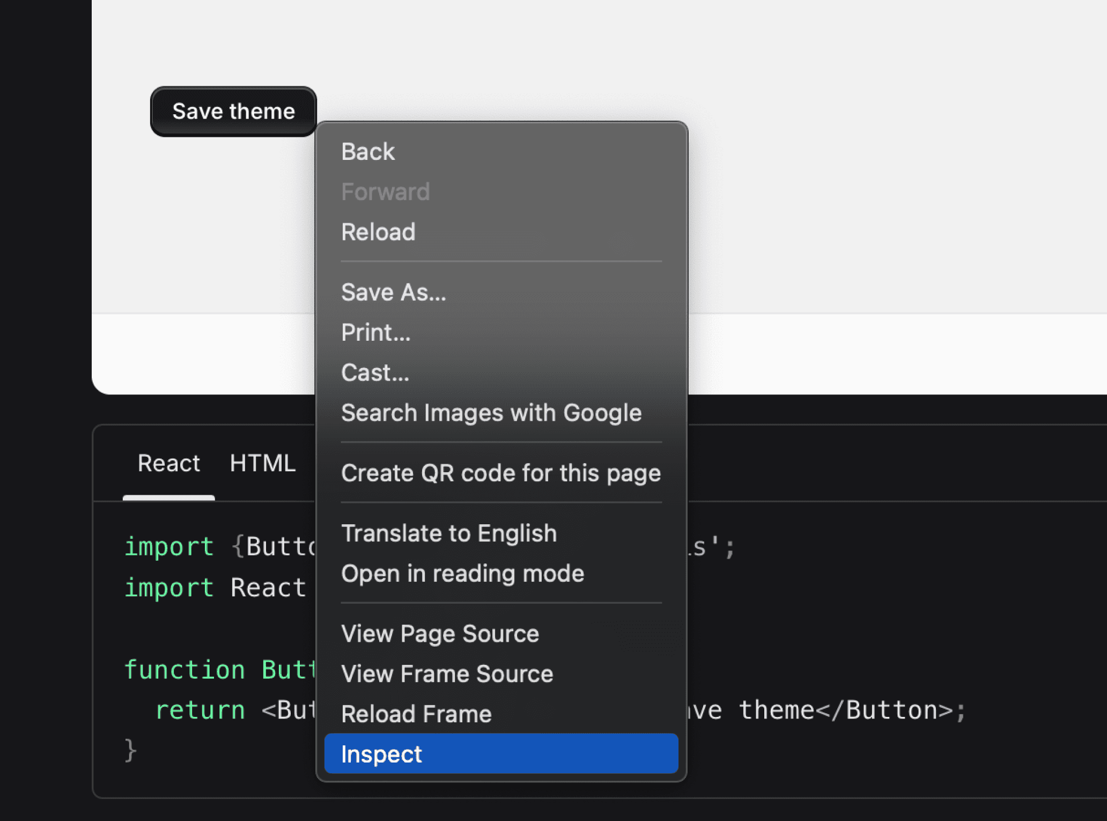
Task: Select Reload Frame from the menu
Action: 416,714
